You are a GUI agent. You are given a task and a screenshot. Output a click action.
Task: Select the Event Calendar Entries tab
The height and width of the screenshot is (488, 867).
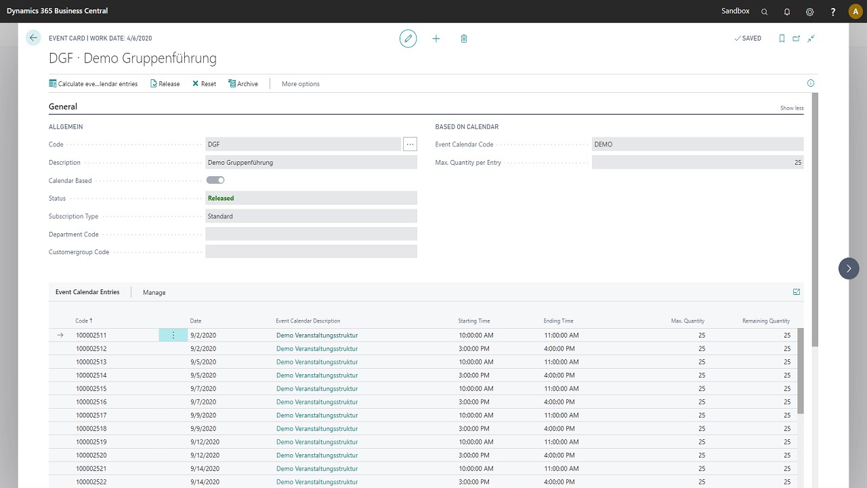87,292
